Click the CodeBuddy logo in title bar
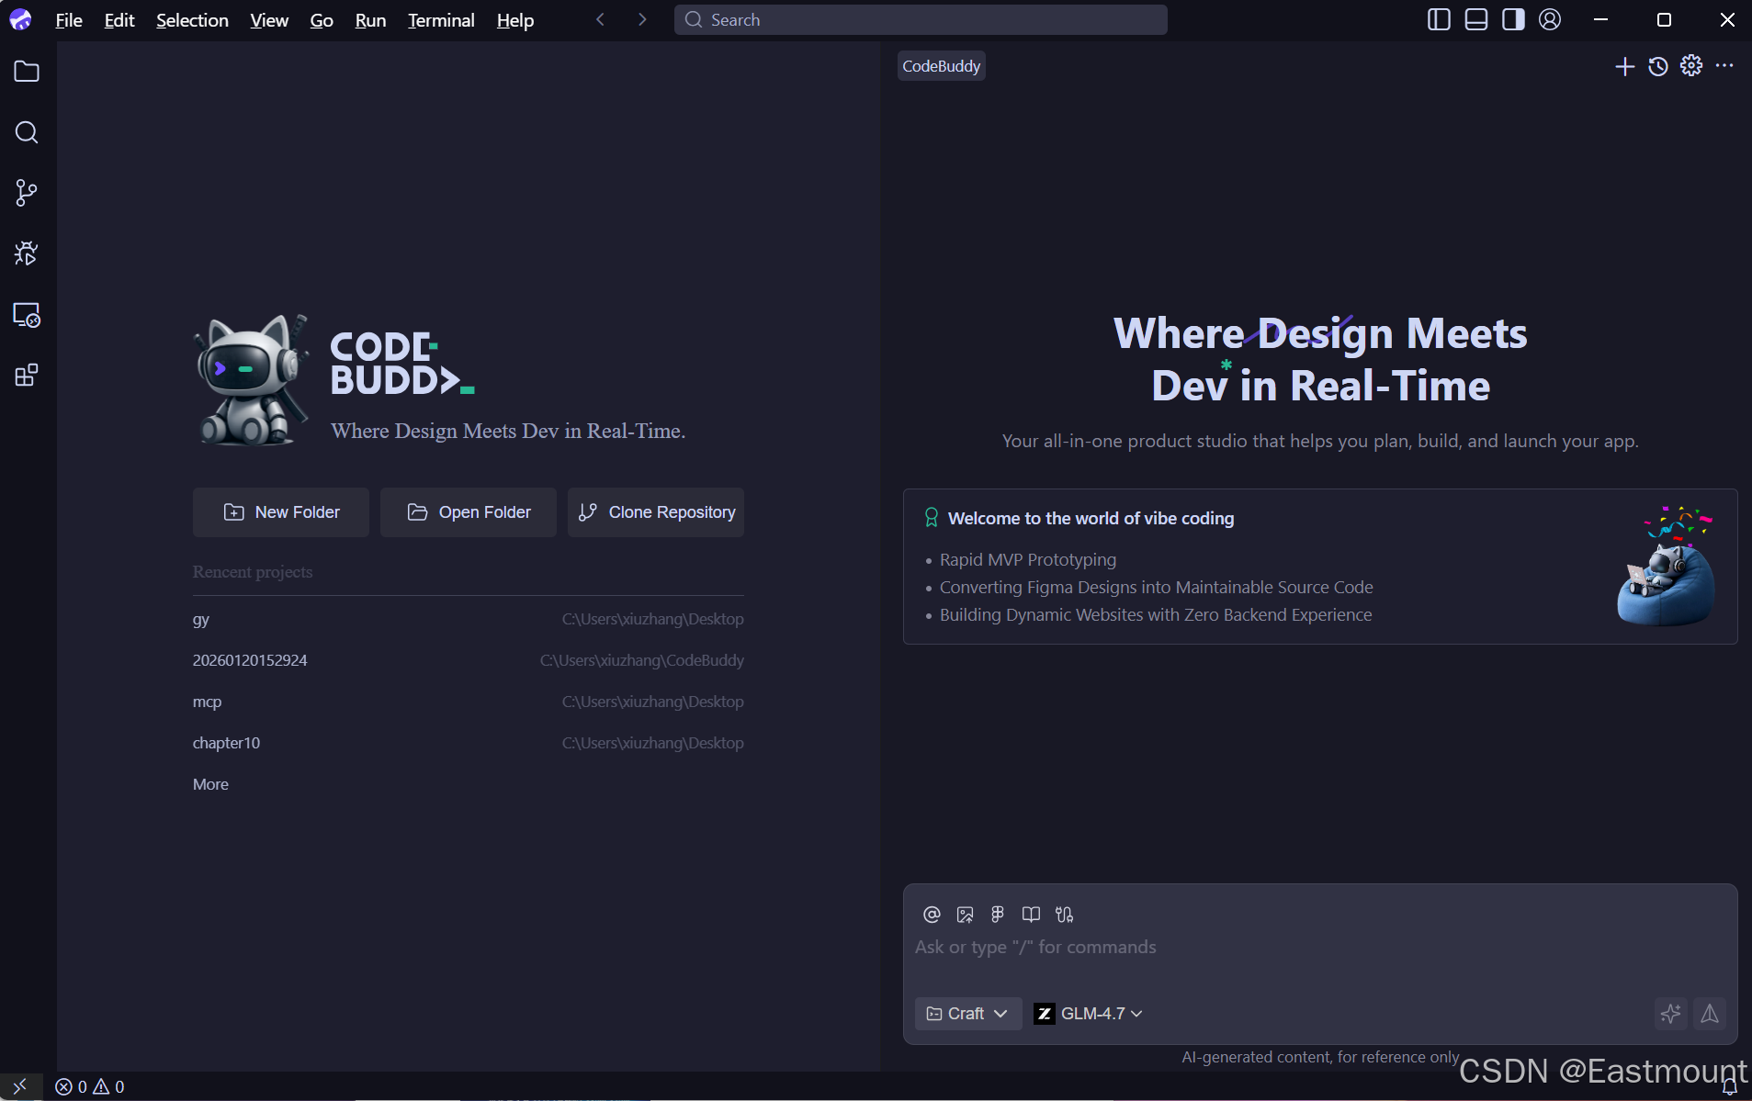This screenshot has height=1101, width=1752. tap(20, 19)
